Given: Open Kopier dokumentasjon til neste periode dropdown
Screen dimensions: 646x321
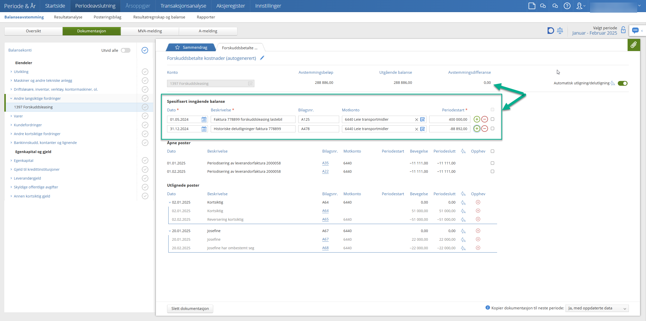Looking at the screenshot, I should tap(597, 308).
